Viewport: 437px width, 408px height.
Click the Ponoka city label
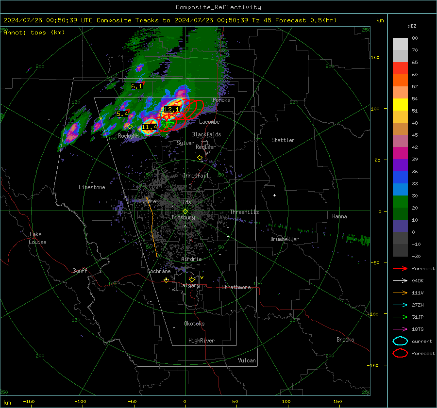pyautogui.click(x=221, y=100)
